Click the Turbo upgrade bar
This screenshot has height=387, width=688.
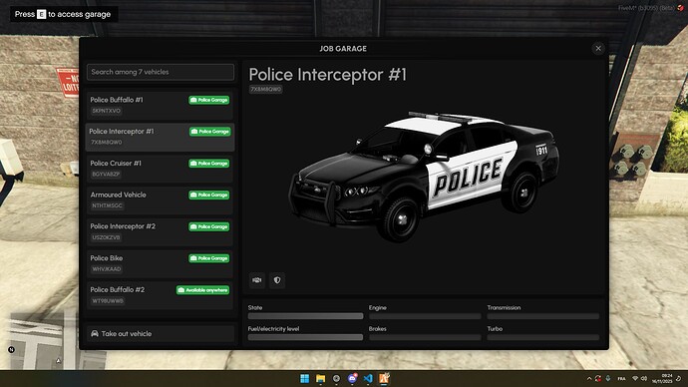[x=543, y=337]
